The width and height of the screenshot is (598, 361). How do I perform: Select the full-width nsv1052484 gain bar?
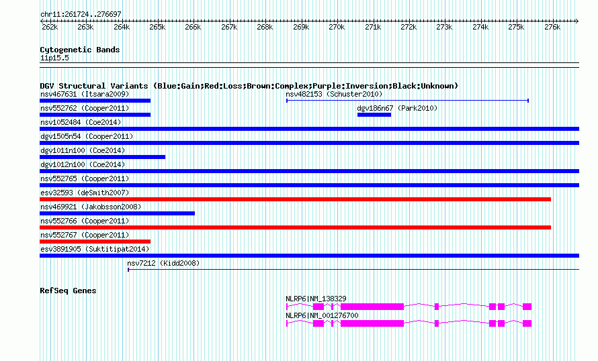tap(309, 129)
